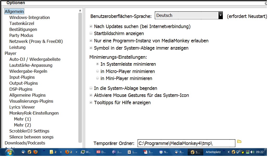Viewport: 270px width, 159px height.
Task: Toggle 'Aktiviere Mouse Gestures' checkbox
Action: click(91, 95)
